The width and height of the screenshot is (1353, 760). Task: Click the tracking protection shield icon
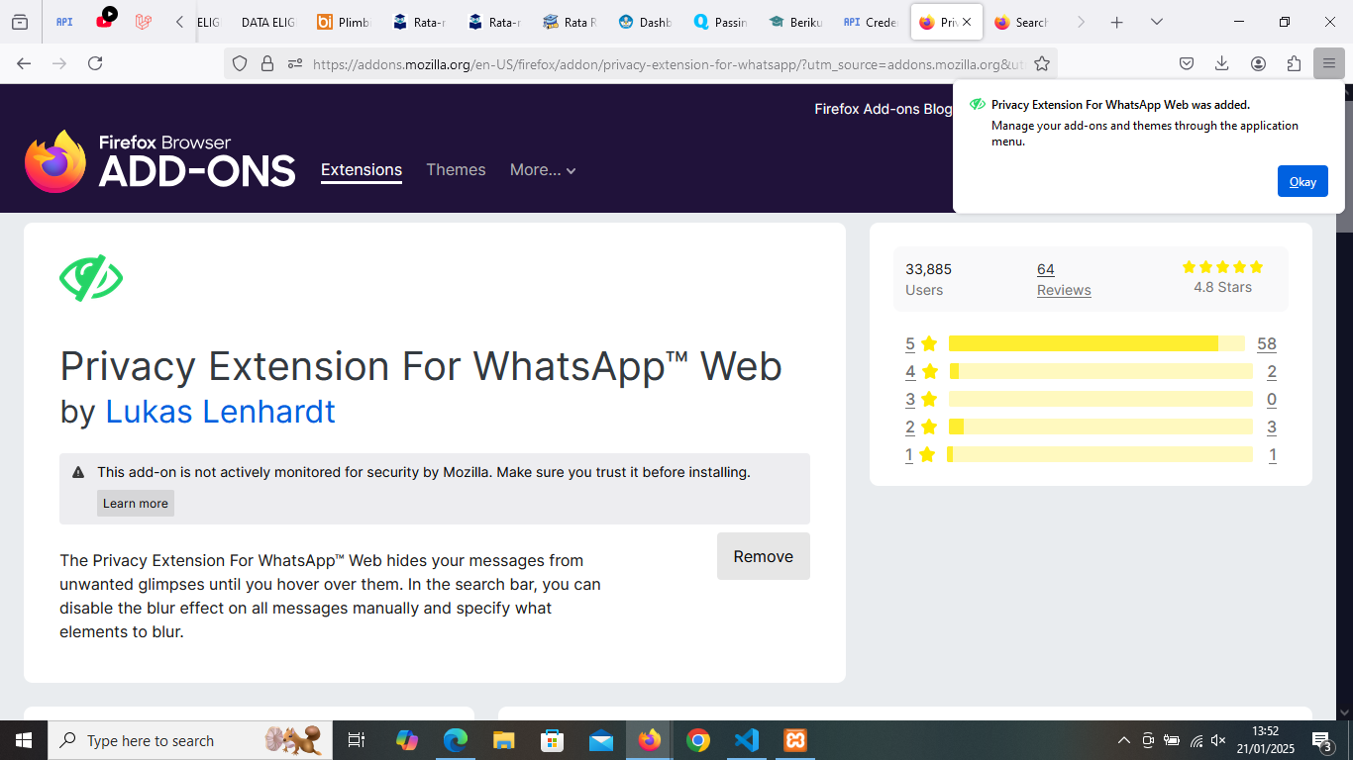239,63
